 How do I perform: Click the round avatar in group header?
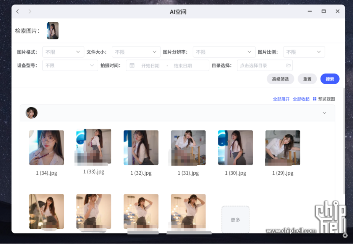click(x=32, y=113)
